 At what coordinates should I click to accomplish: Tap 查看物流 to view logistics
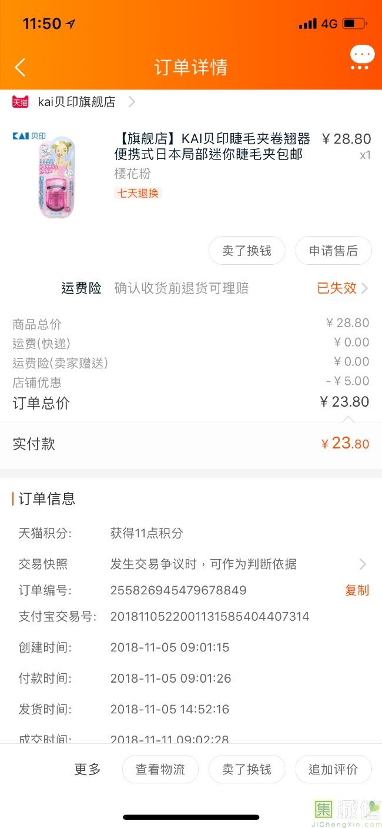click(160, 769)
